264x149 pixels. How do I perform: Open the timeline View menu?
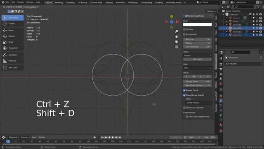pyautogui.click(x=34, y=137)
